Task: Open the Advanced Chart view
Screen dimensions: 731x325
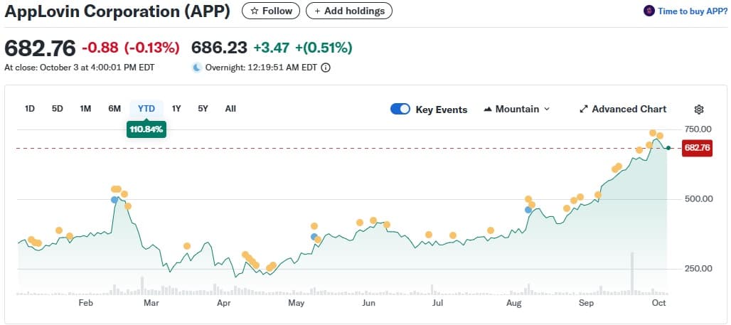Action: click(x=623, y=109)
